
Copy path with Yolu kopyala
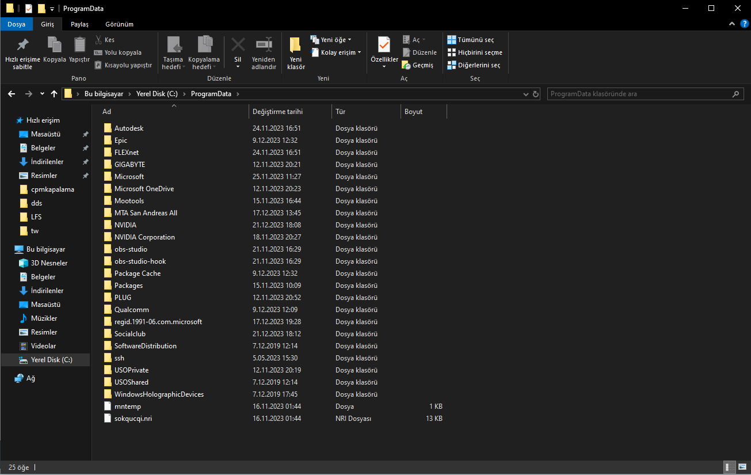click(118, 52)
